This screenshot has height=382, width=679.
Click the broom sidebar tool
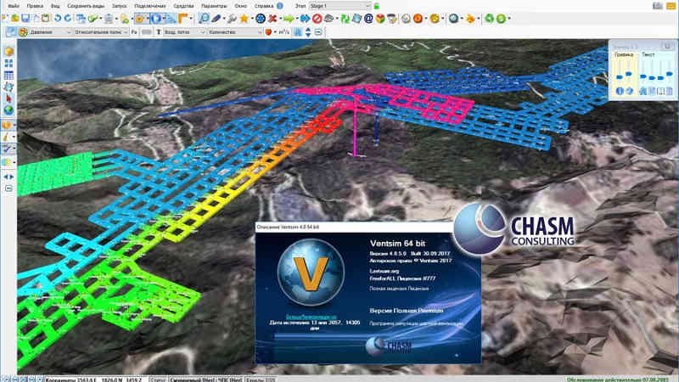(7, 137)
